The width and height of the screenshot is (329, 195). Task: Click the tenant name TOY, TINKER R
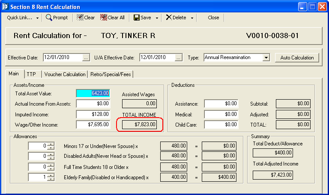tap(128, 35)
